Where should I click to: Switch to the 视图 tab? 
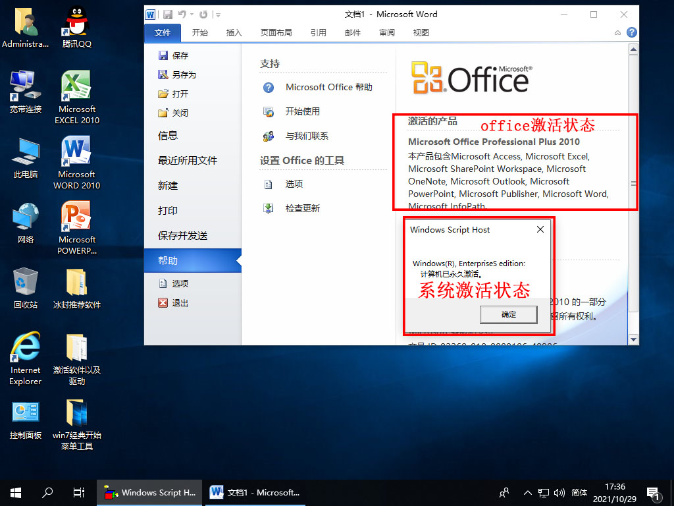(x=421, y=33)
